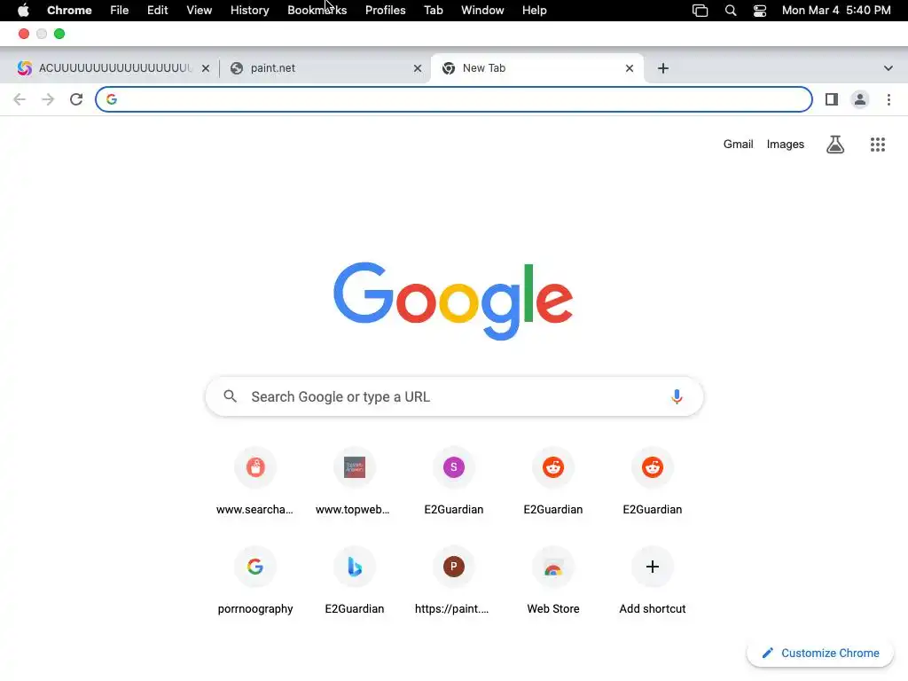The width and height of the screenshot is (908, 681).
Task: Open the Web Store shortcut
Action: coord(553,582)
